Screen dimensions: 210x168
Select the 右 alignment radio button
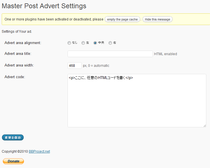[110, 43]
